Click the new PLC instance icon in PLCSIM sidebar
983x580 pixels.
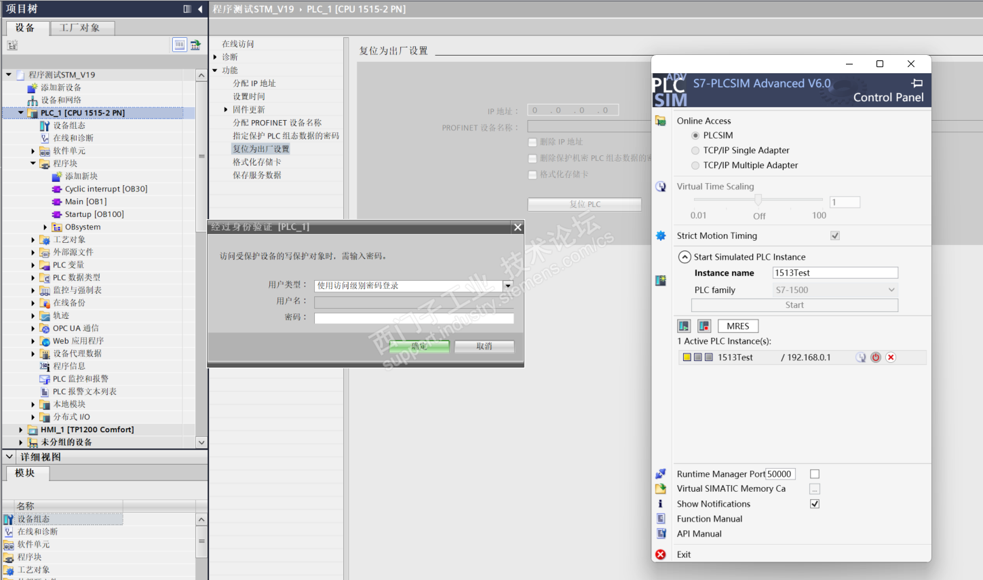pos(660,280)
